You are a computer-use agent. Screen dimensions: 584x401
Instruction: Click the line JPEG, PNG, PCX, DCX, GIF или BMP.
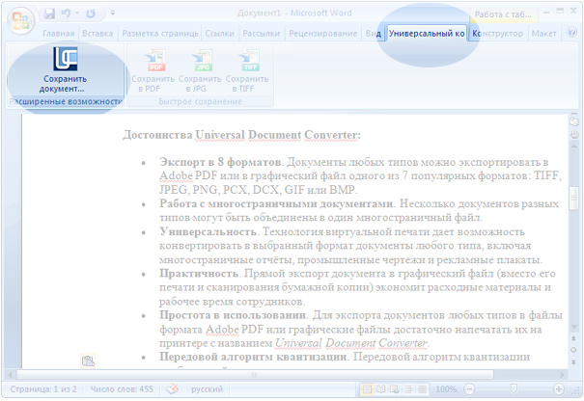(x=258, y=190)
